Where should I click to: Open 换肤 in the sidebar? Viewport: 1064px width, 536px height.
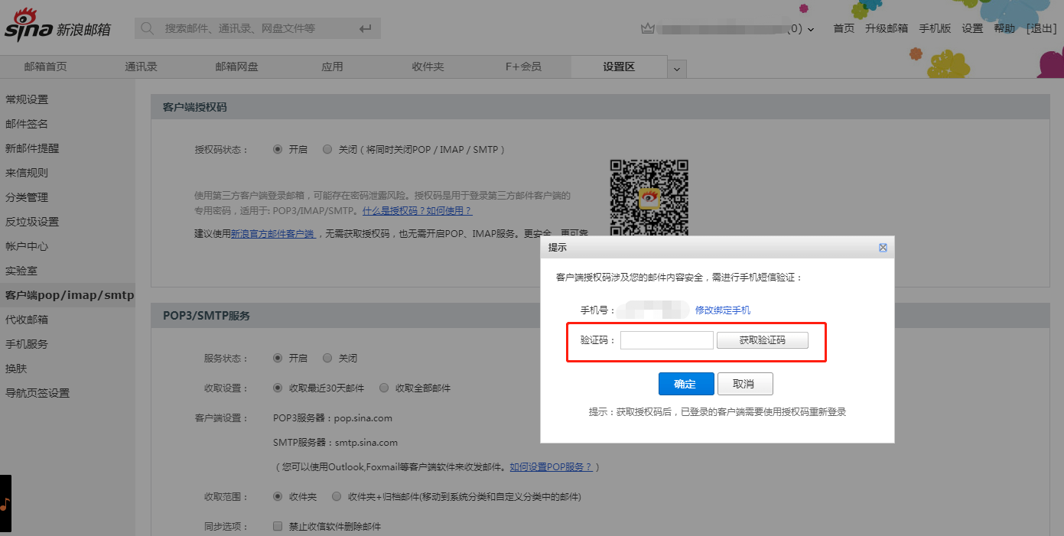pos(16,369)
